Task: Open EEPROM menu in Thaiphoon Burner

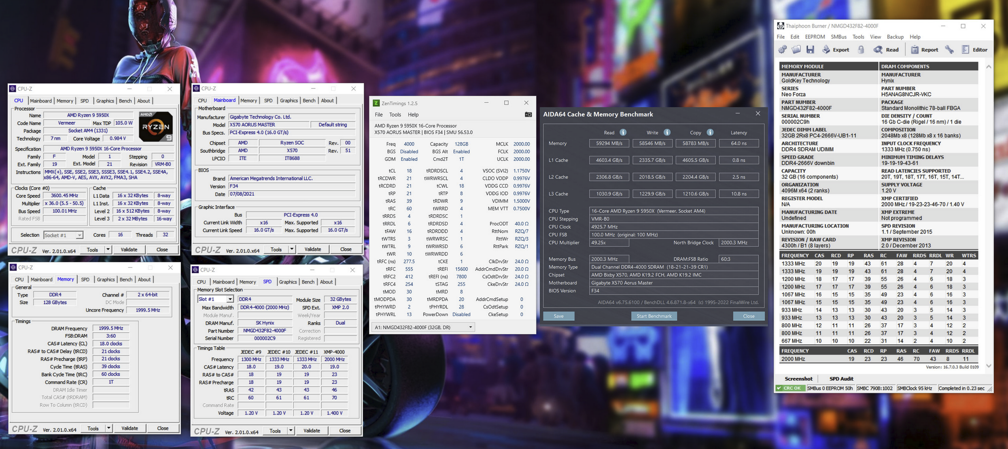Action: click(815, 37)
